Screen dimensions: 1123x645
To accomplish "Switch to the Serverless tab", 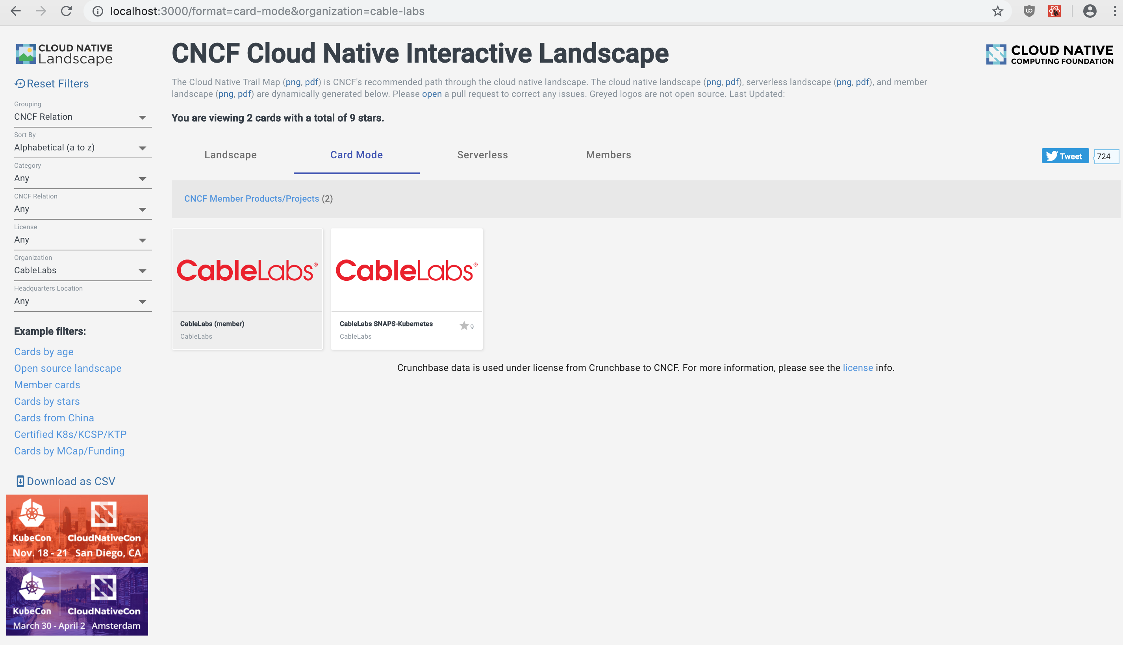I will (482, 155).
